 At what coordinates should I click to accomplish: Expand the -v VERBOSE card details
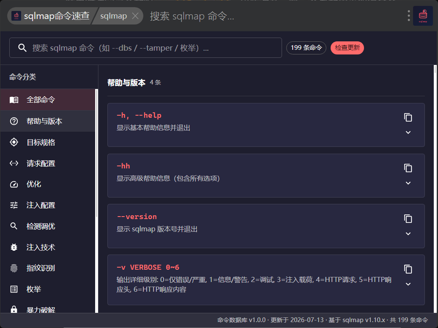tap(408, 284)
